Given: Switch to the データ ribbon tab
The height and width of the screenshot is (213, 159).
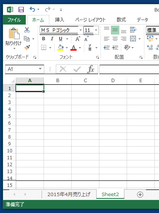Looking at the screenshot, I should pos(142,20).
